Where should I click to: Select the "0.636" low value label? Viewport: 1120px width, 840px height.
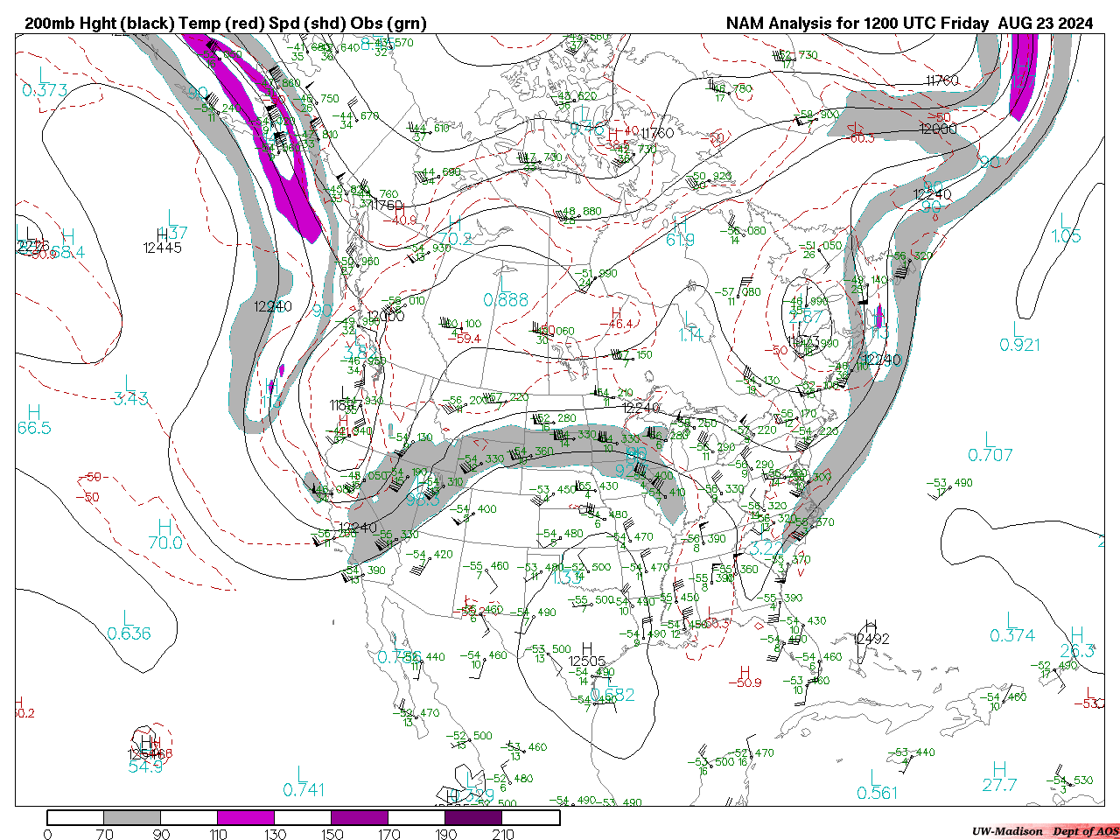coord(129,634)
